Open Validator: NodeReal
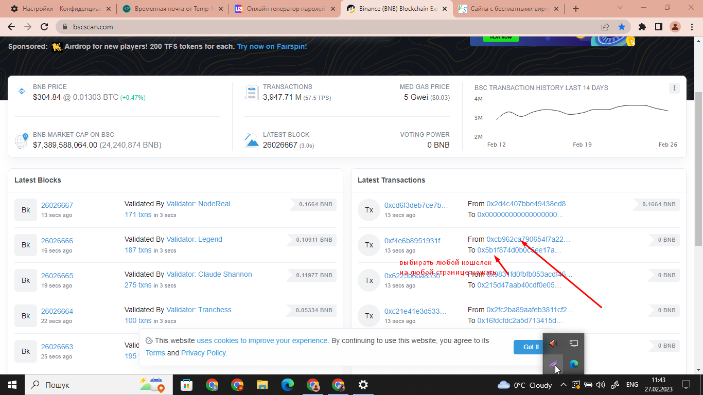Viewport: 703px width, 395px height. pos(198,204)
